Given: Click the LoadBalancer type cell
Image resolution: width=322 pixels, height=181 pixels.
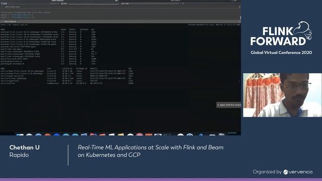Looking at the screenshot, I should (x=53, y=83).
